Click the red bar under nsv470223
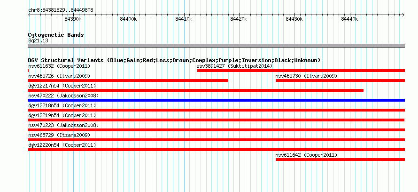Image resolution: width=418 pixels, height=192 pixels. 216,130
